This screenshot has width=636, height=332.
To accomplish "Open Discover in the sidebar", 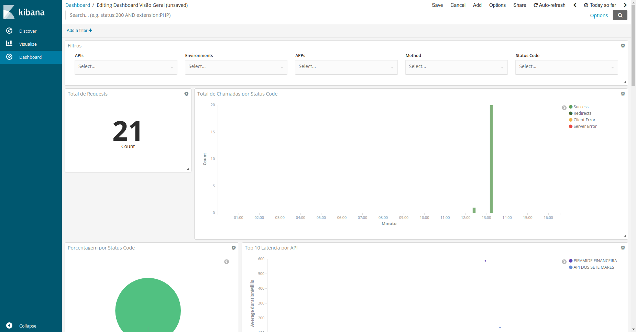I will 28,31.
